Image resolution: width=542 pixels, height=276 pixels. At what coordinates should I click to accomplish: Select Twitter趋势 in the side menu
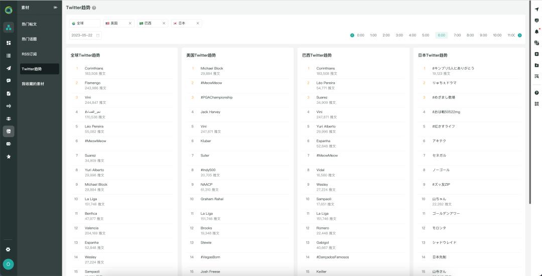40,69
